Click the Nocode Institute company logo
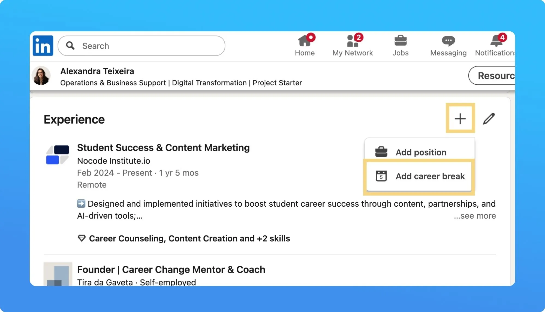 coord(58,155)
